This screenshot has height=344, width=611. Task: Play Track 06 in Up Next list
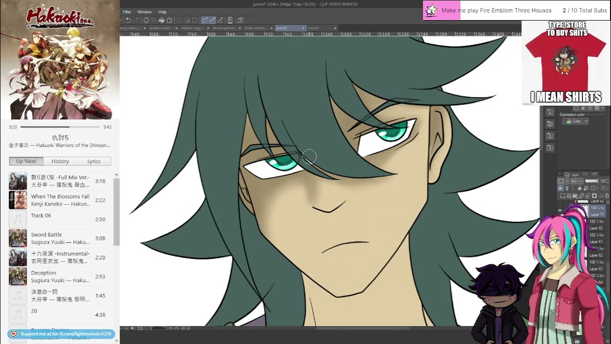tap(60, 219)
